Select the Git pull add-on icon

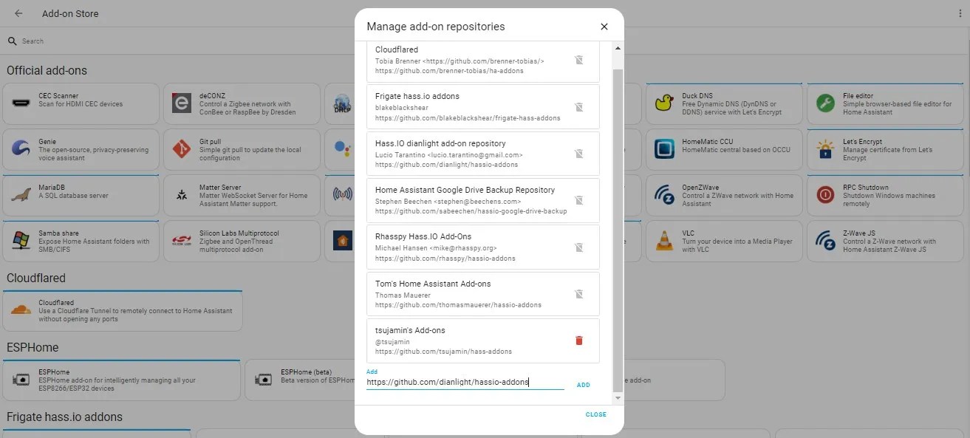coord(182,149)
